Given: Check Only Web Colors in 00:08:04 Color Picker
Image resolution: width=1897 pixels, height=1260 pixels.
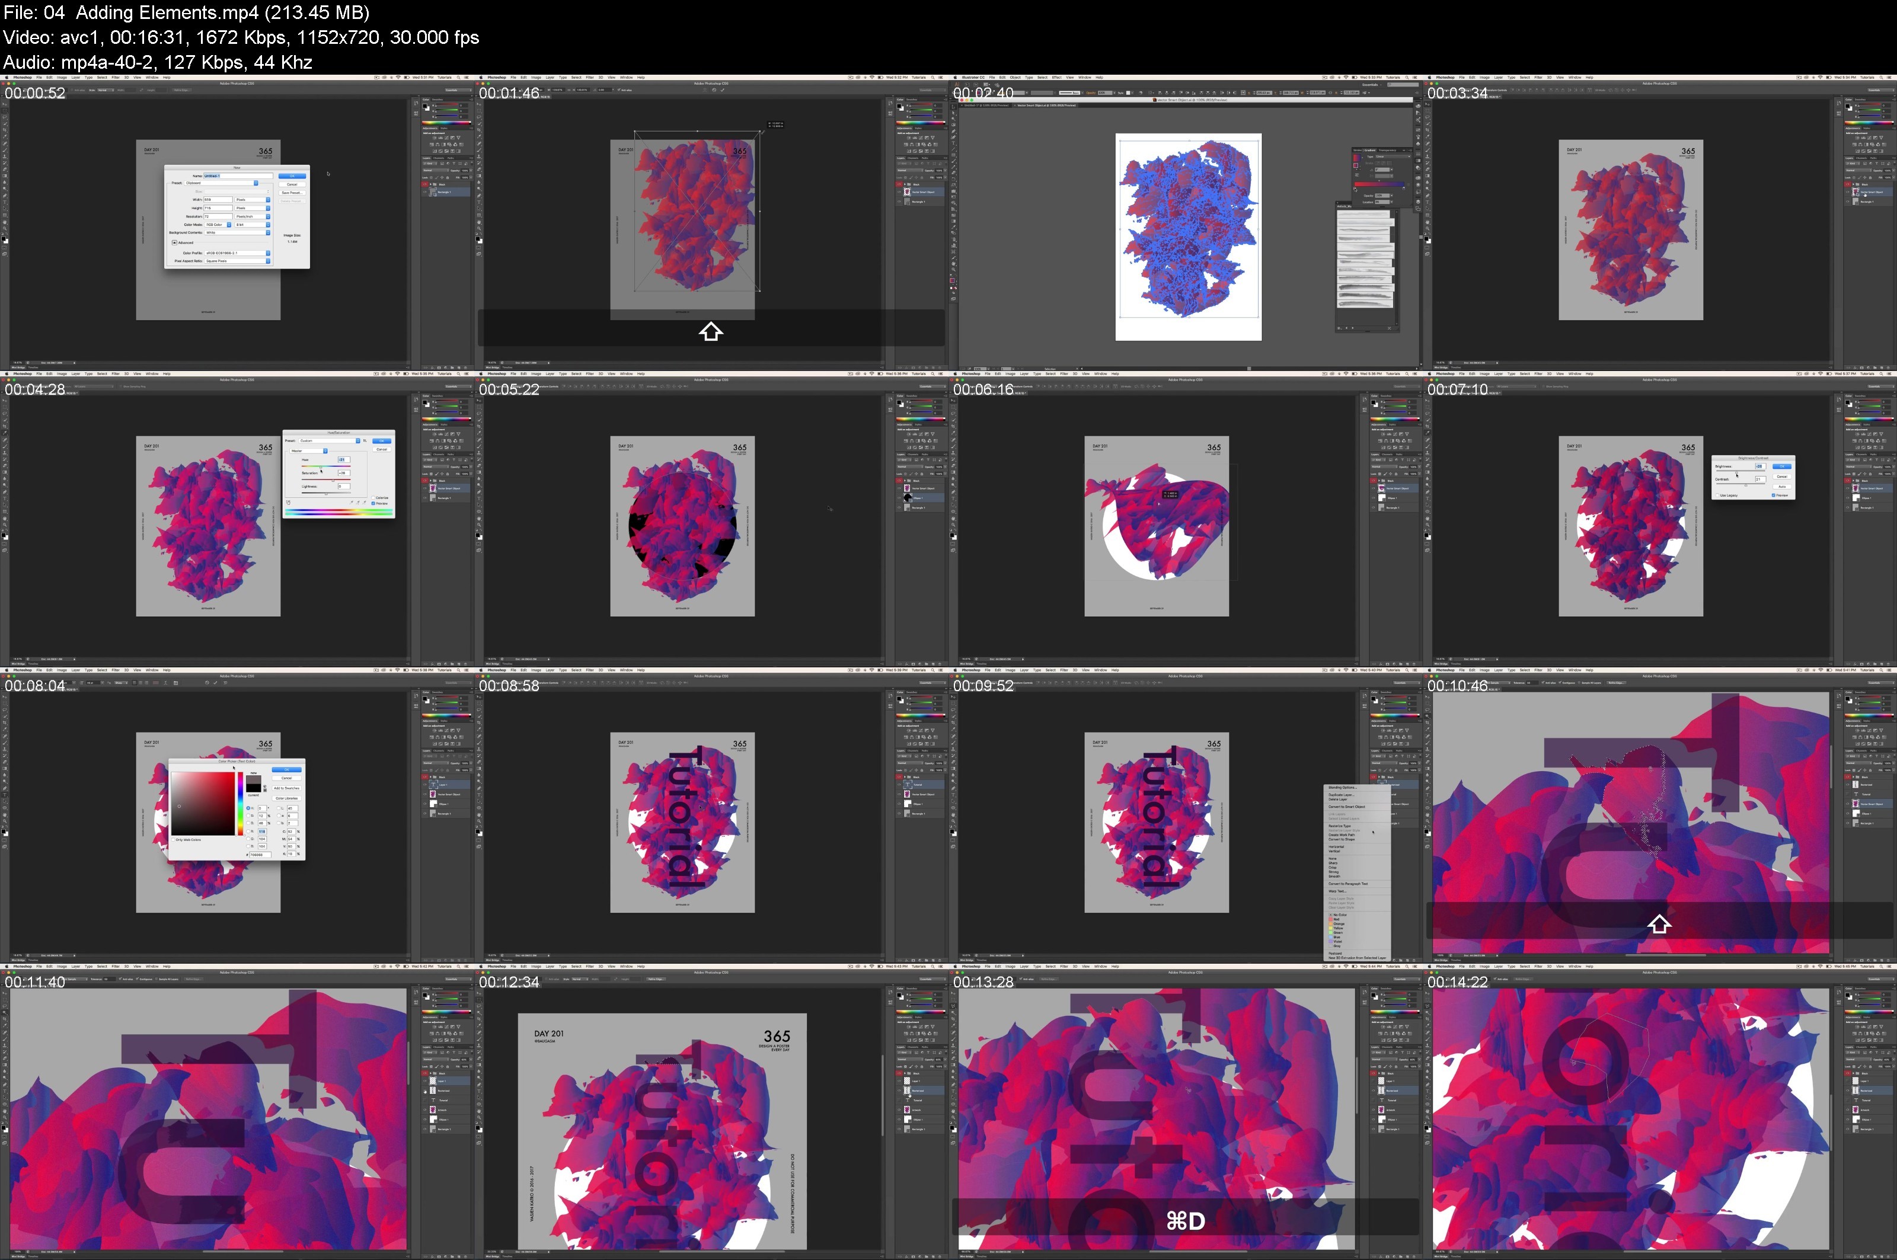Looking at the screenshot, I should point(174,840).
